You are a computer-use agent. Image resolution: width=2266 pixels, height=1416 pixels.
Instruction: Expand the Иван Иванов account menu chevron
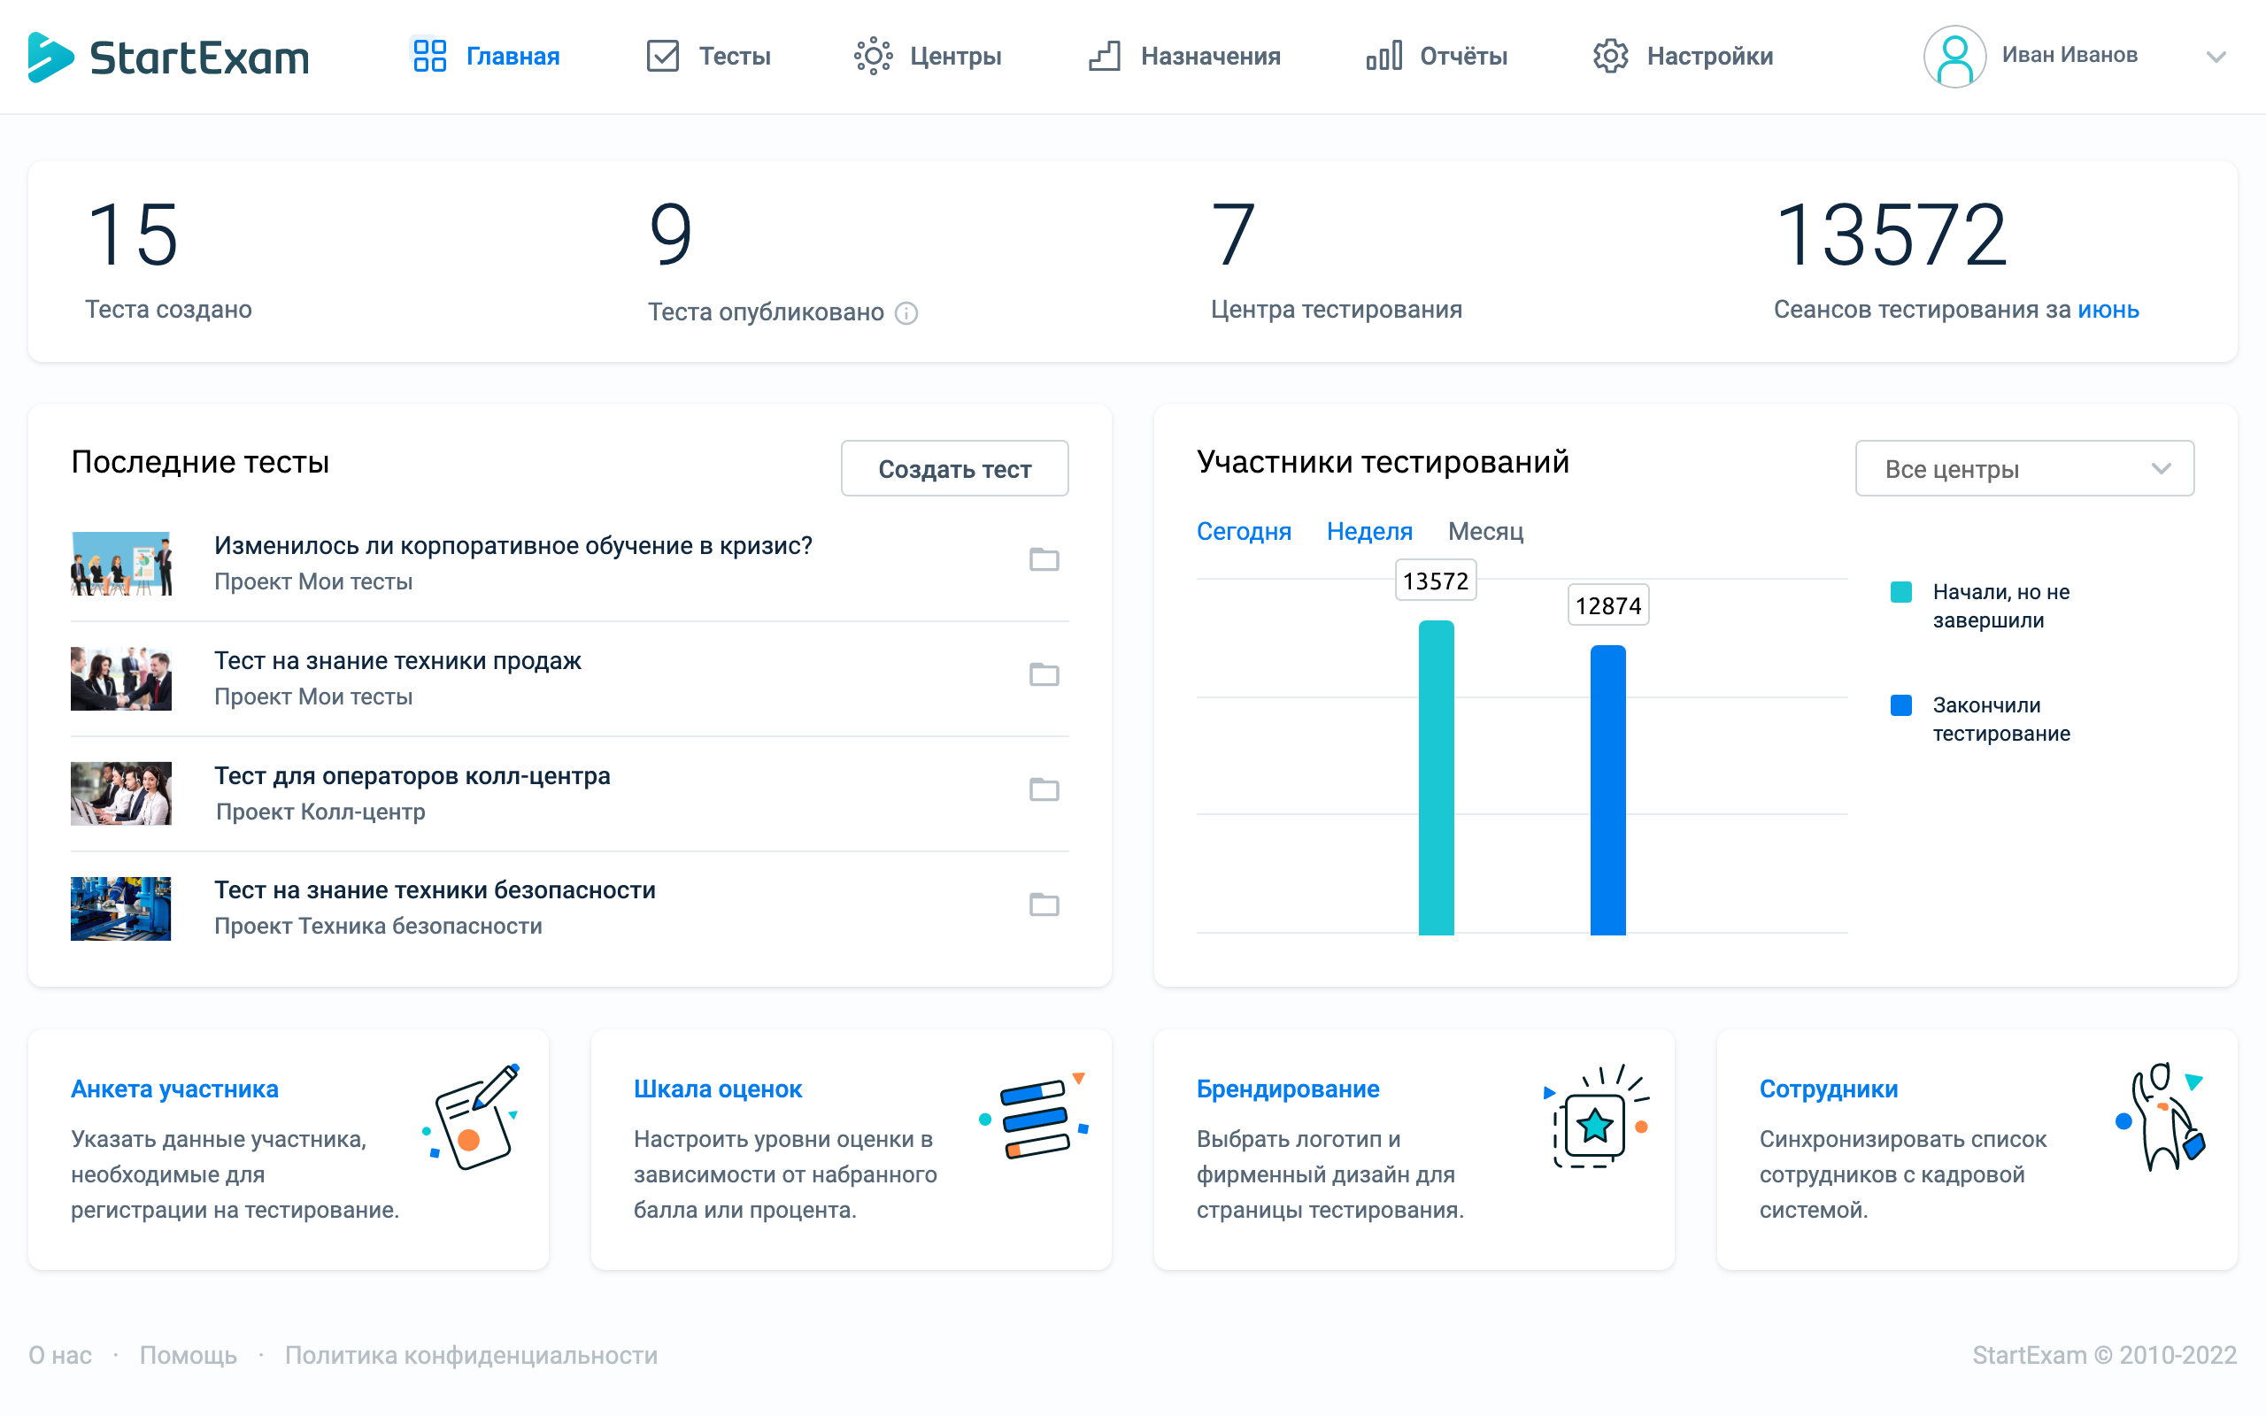[x=2216, y=58]
